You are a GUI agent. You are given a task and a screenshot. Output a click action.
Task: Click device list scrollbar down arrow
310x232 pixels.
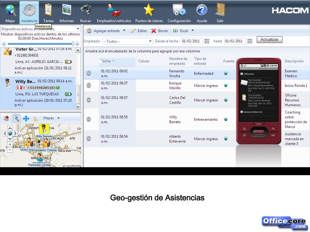(78, 107)
